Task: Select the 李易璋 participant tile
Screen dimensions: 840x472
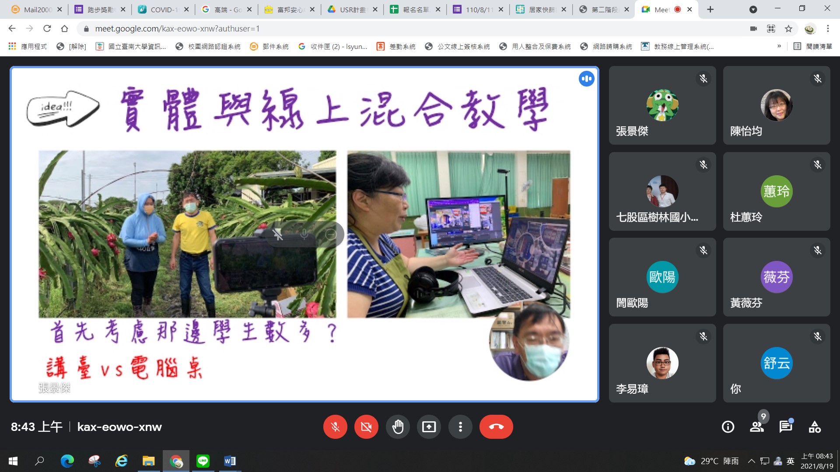Action: click(662, 363)
